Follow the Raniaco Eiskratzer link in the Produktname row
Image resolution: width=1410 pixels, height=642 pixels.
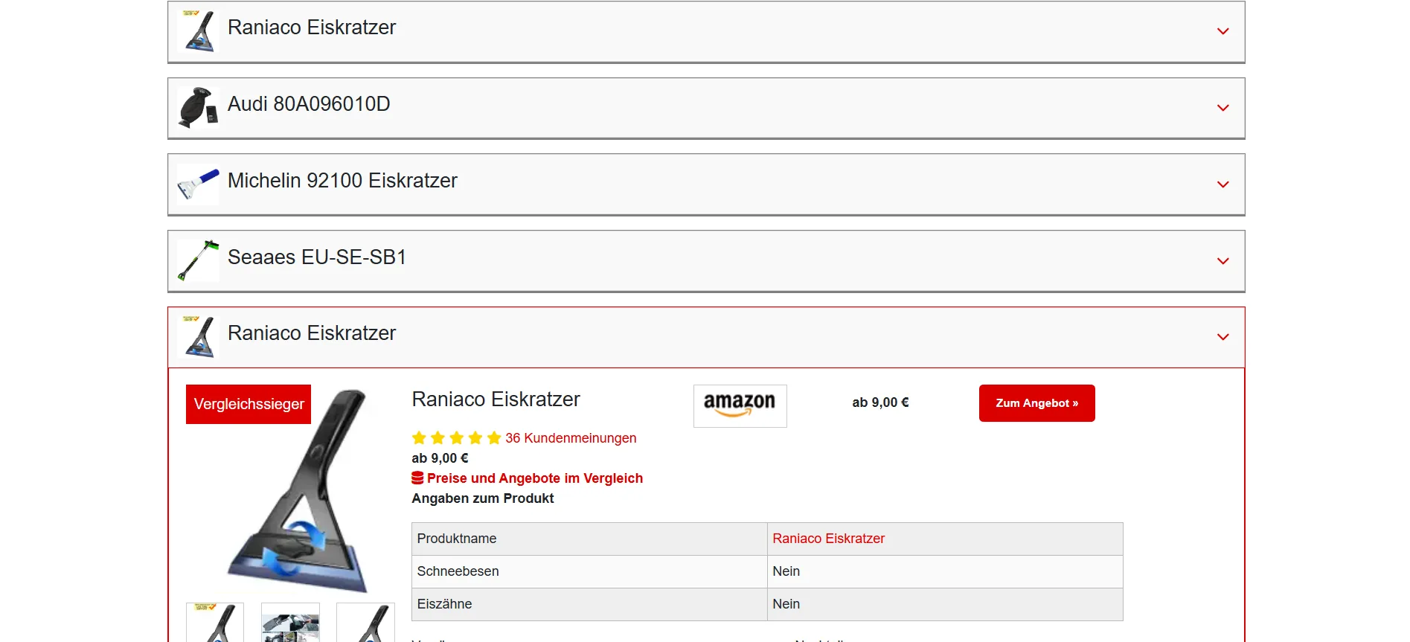pyautogui.click(x=828, y=539)
